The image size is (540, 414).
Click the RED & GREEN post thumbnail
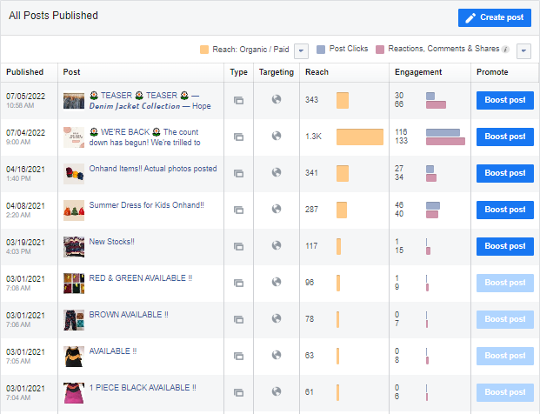point(74,284)
